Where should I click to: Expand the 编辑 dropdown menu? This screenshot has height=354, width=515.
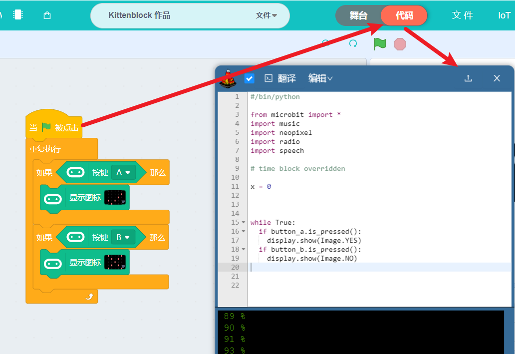coord(320,78)
